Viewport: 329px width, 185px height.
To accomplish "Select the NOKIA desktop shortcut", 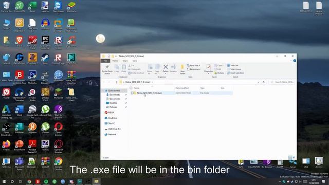I will pyautogui.click(x=45, y=145).
